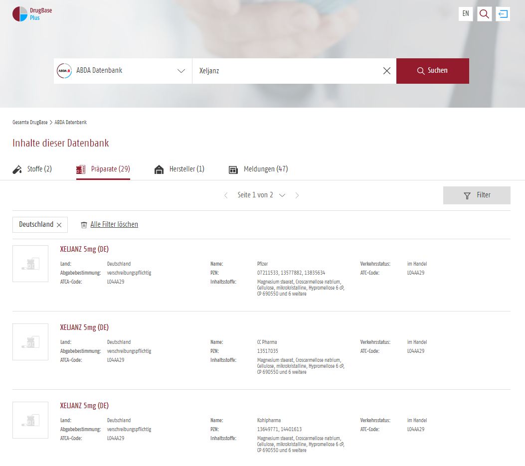This screenshot has width=525, height=466.
Task: Select the Präparate (29) tab
Action: click(x=103, y=169)
